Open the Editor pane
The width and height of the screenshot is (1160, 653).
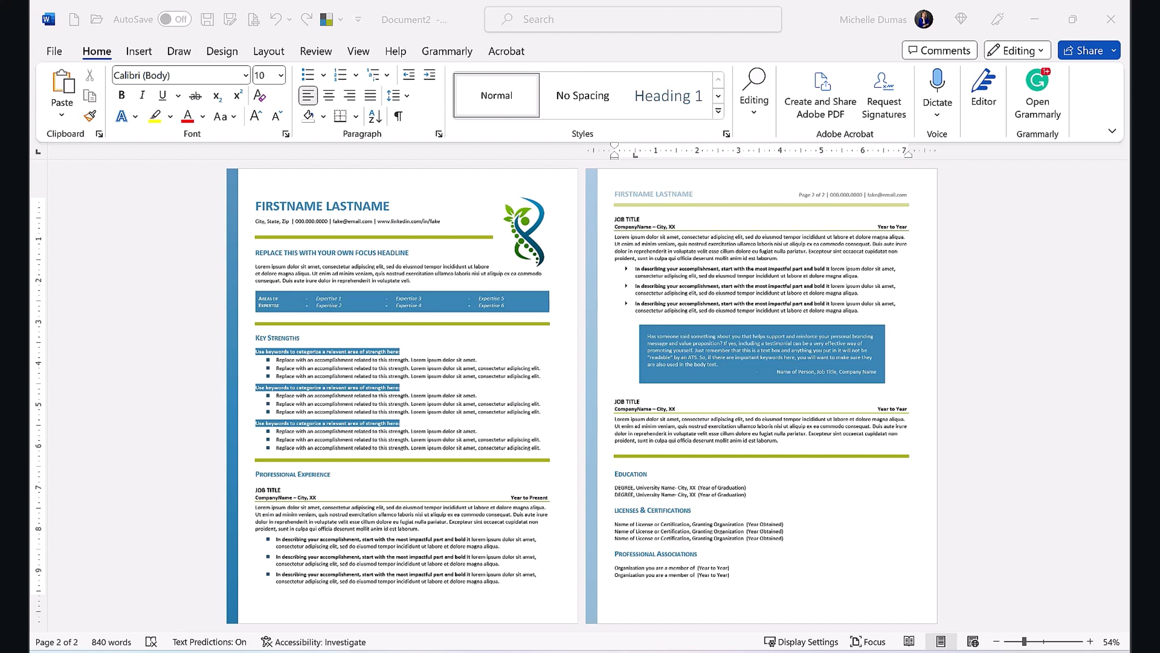984,88
